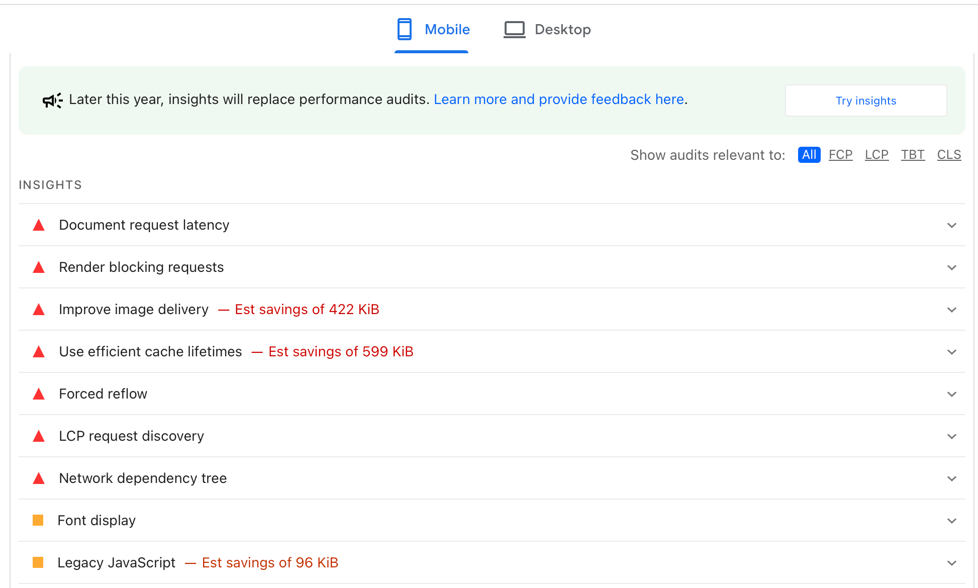
Task: Switch to the Desktop tab
Action: pyautogui.click(x=547, y=30)
